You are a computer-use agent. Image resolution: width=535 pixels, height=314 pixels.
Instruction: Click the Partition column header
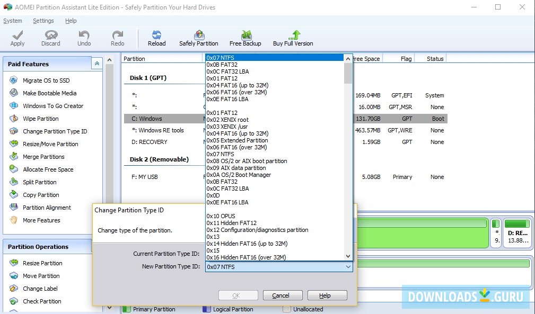(162, 59)
